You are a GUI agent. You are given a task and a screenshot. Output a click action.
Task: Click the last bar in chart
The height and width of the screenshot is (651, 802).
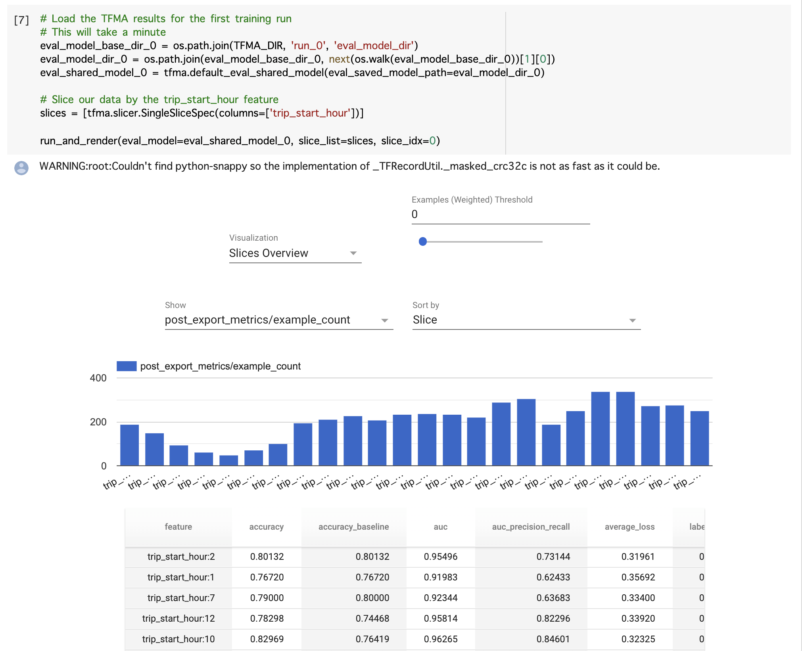click(x=699, y=438)
